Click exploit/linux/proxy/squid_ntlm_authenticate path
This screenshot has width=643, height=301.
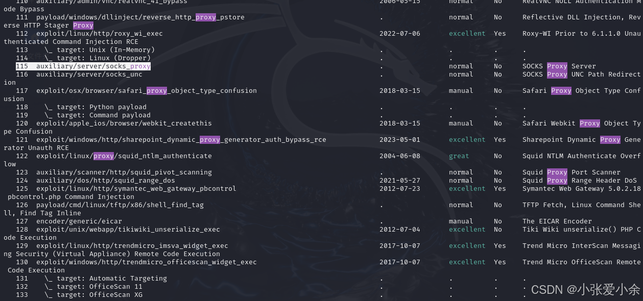pyautogui.click(x=124, y=156)
